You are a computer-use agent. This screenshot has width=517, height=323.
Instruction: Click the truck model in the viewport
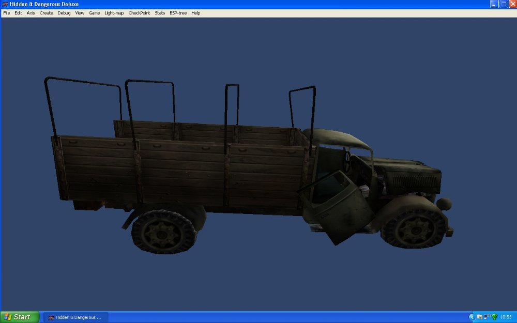(249, 165)
